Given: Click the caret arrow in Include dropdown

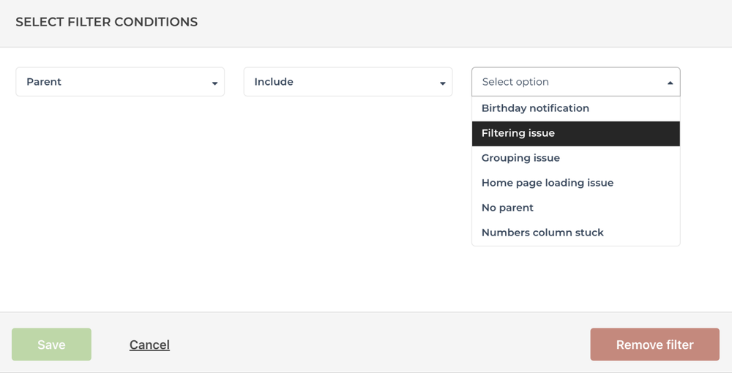Looking at the screenshot, I should pyautogui.click(x=443, y=83).
